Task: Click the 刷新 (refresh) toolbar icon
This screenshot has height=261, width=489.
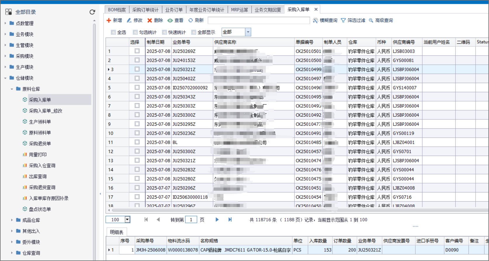Action: coord(190,20)
